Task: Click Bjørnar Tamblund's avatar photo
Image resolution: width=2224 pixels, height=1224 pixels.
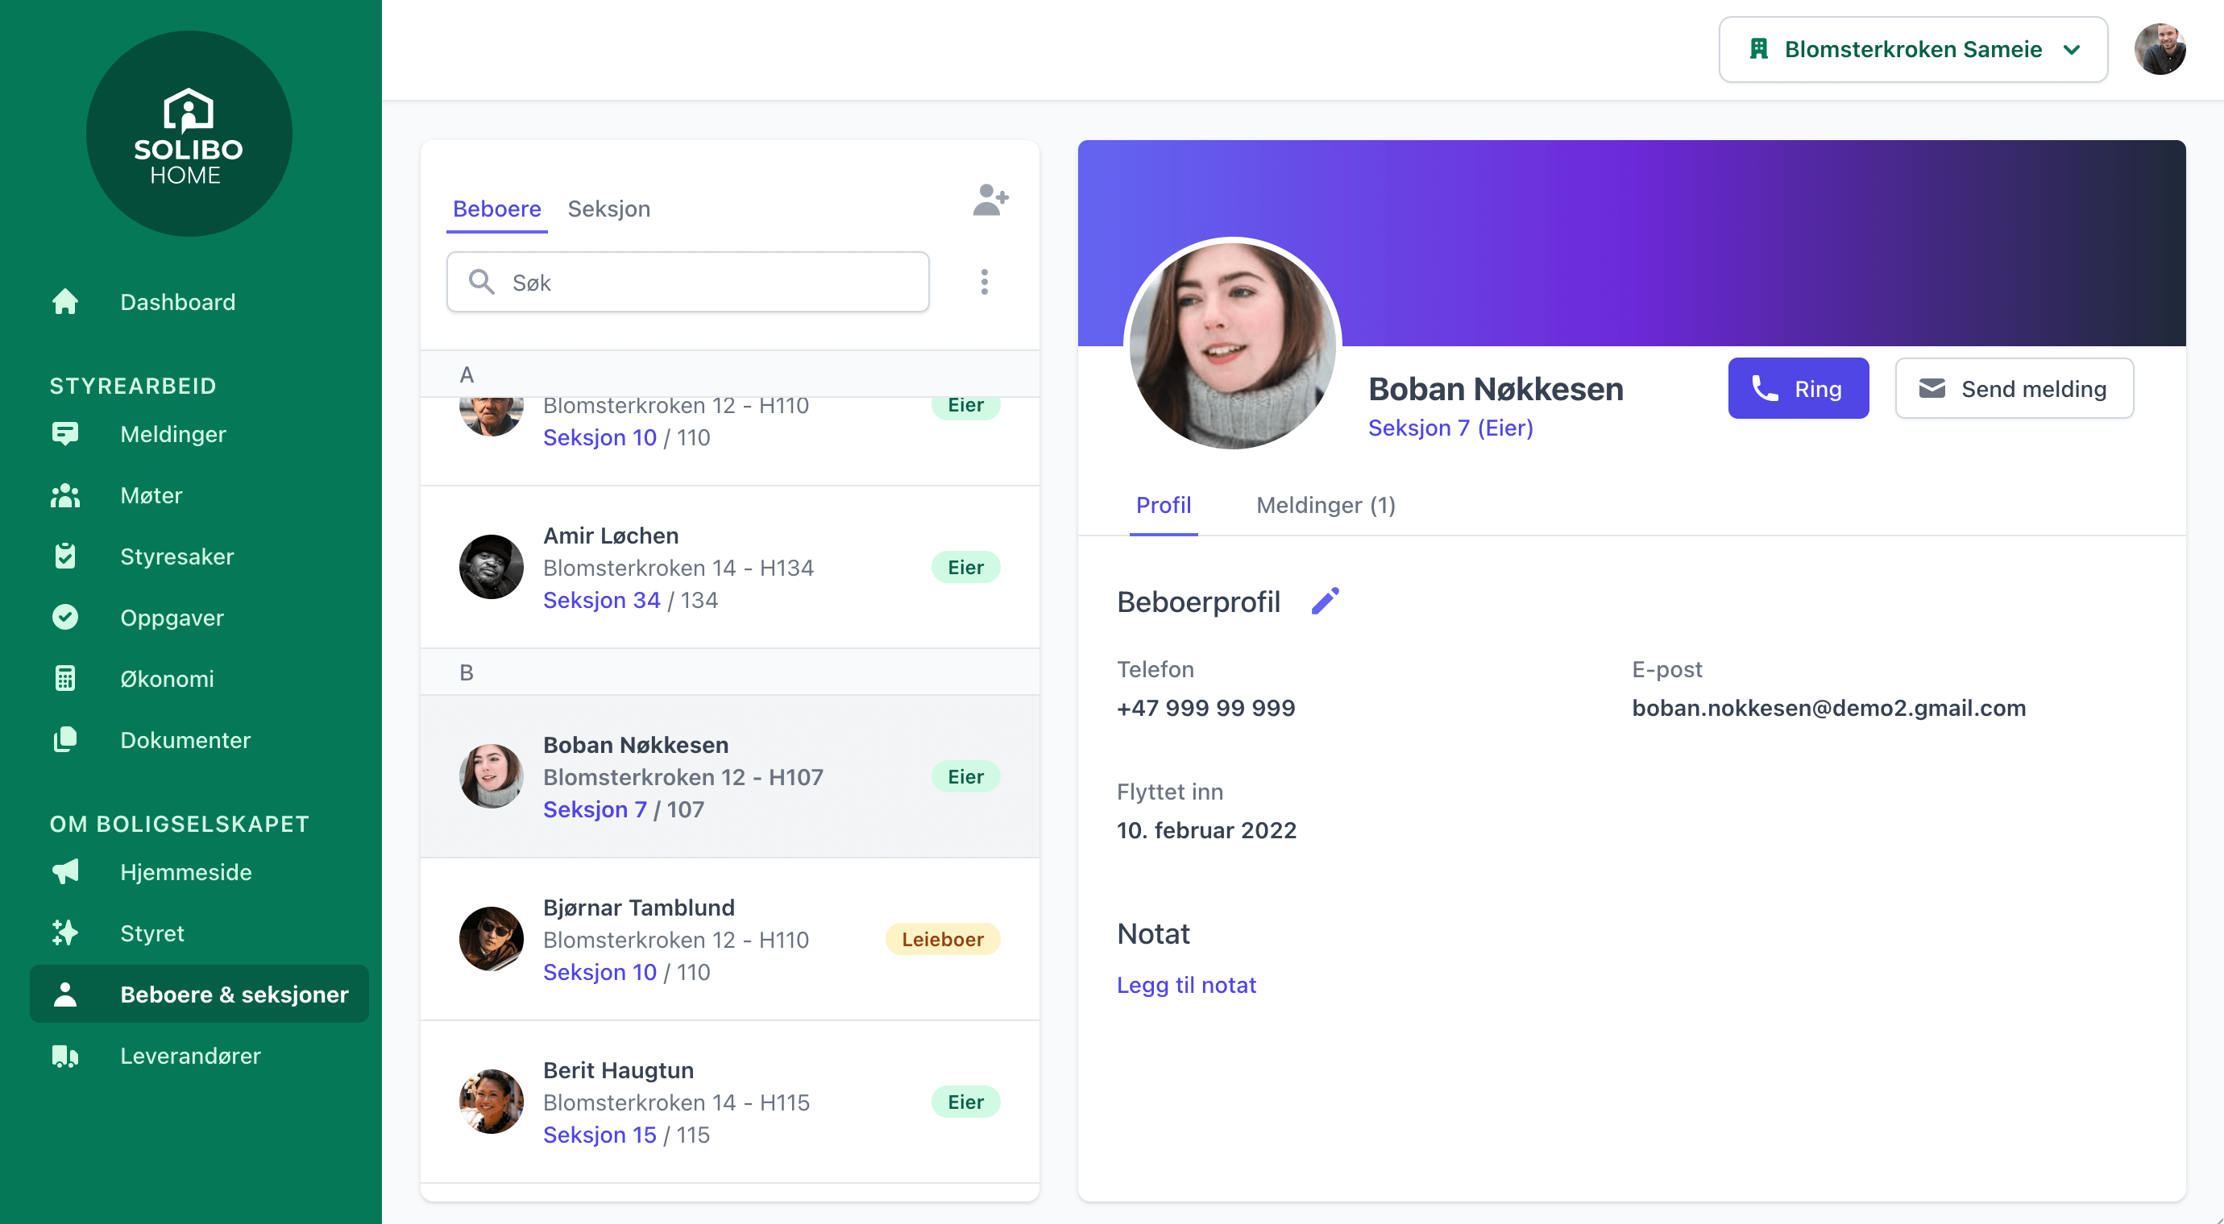Action: [x=492, y=940]
